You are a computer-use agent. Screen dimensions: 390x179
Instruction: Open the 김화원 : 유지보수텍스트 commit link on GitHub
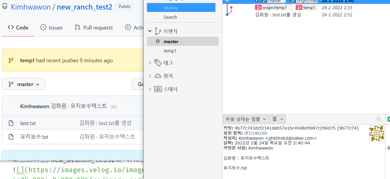pyautogui.click(x=79, y=106)
